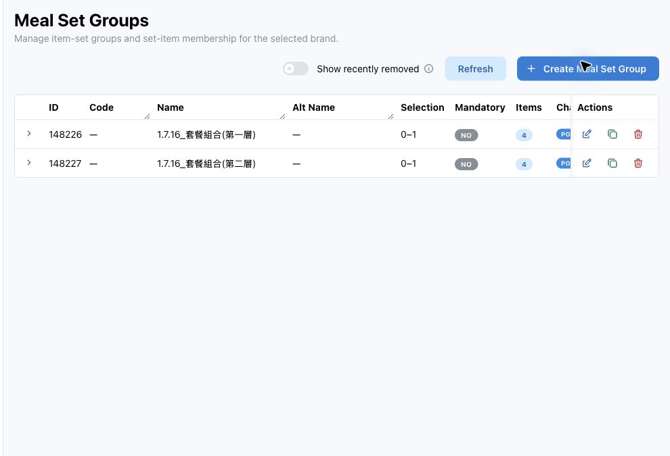Click the Selection column header
The height and width of the screenshot is (456, 670).
coord(422,107)
